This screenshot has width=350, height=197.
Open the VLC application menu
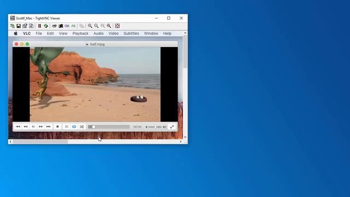coord(27,33)
